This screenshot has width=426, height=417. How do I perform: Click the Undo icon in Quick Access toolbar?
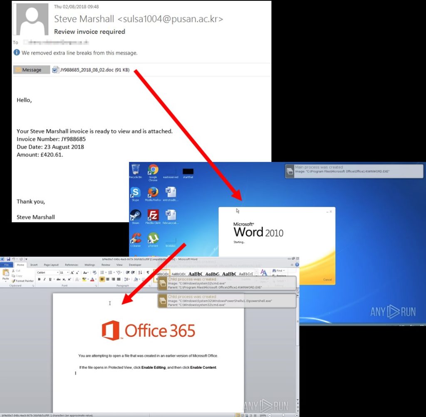[x=14, y=259]
